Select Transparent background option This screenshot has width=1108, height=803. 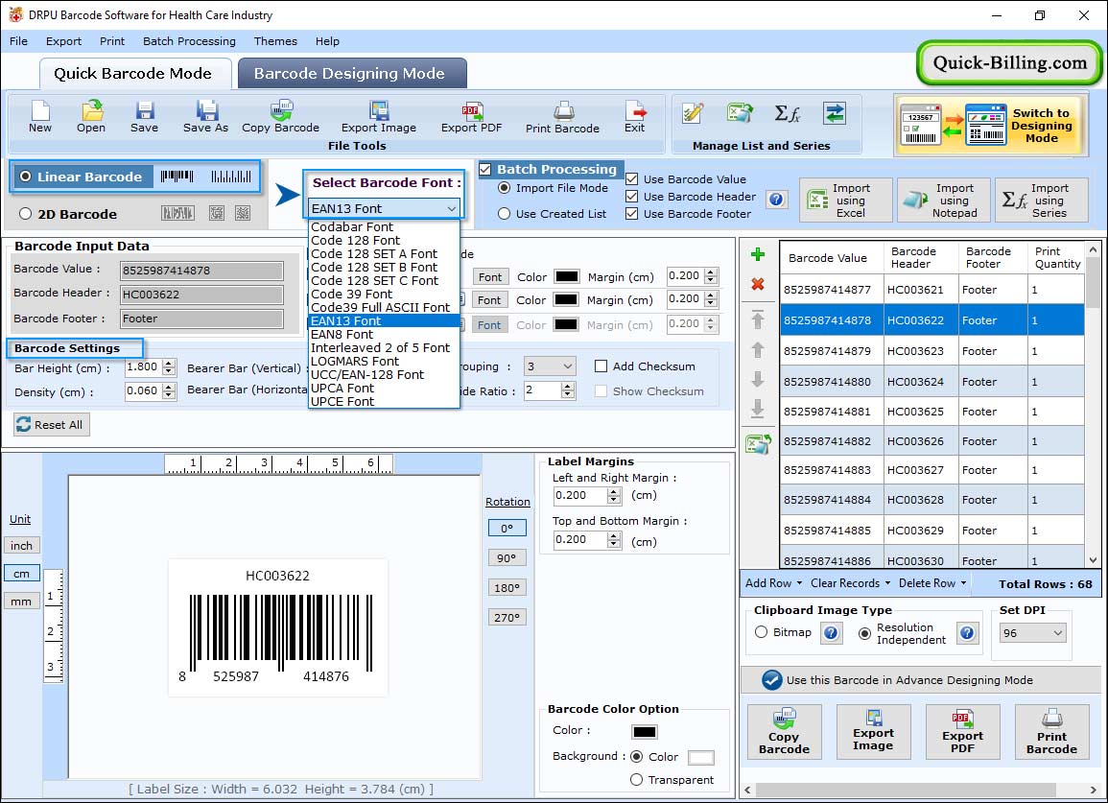pyautogui.click(x=636, y=780)
